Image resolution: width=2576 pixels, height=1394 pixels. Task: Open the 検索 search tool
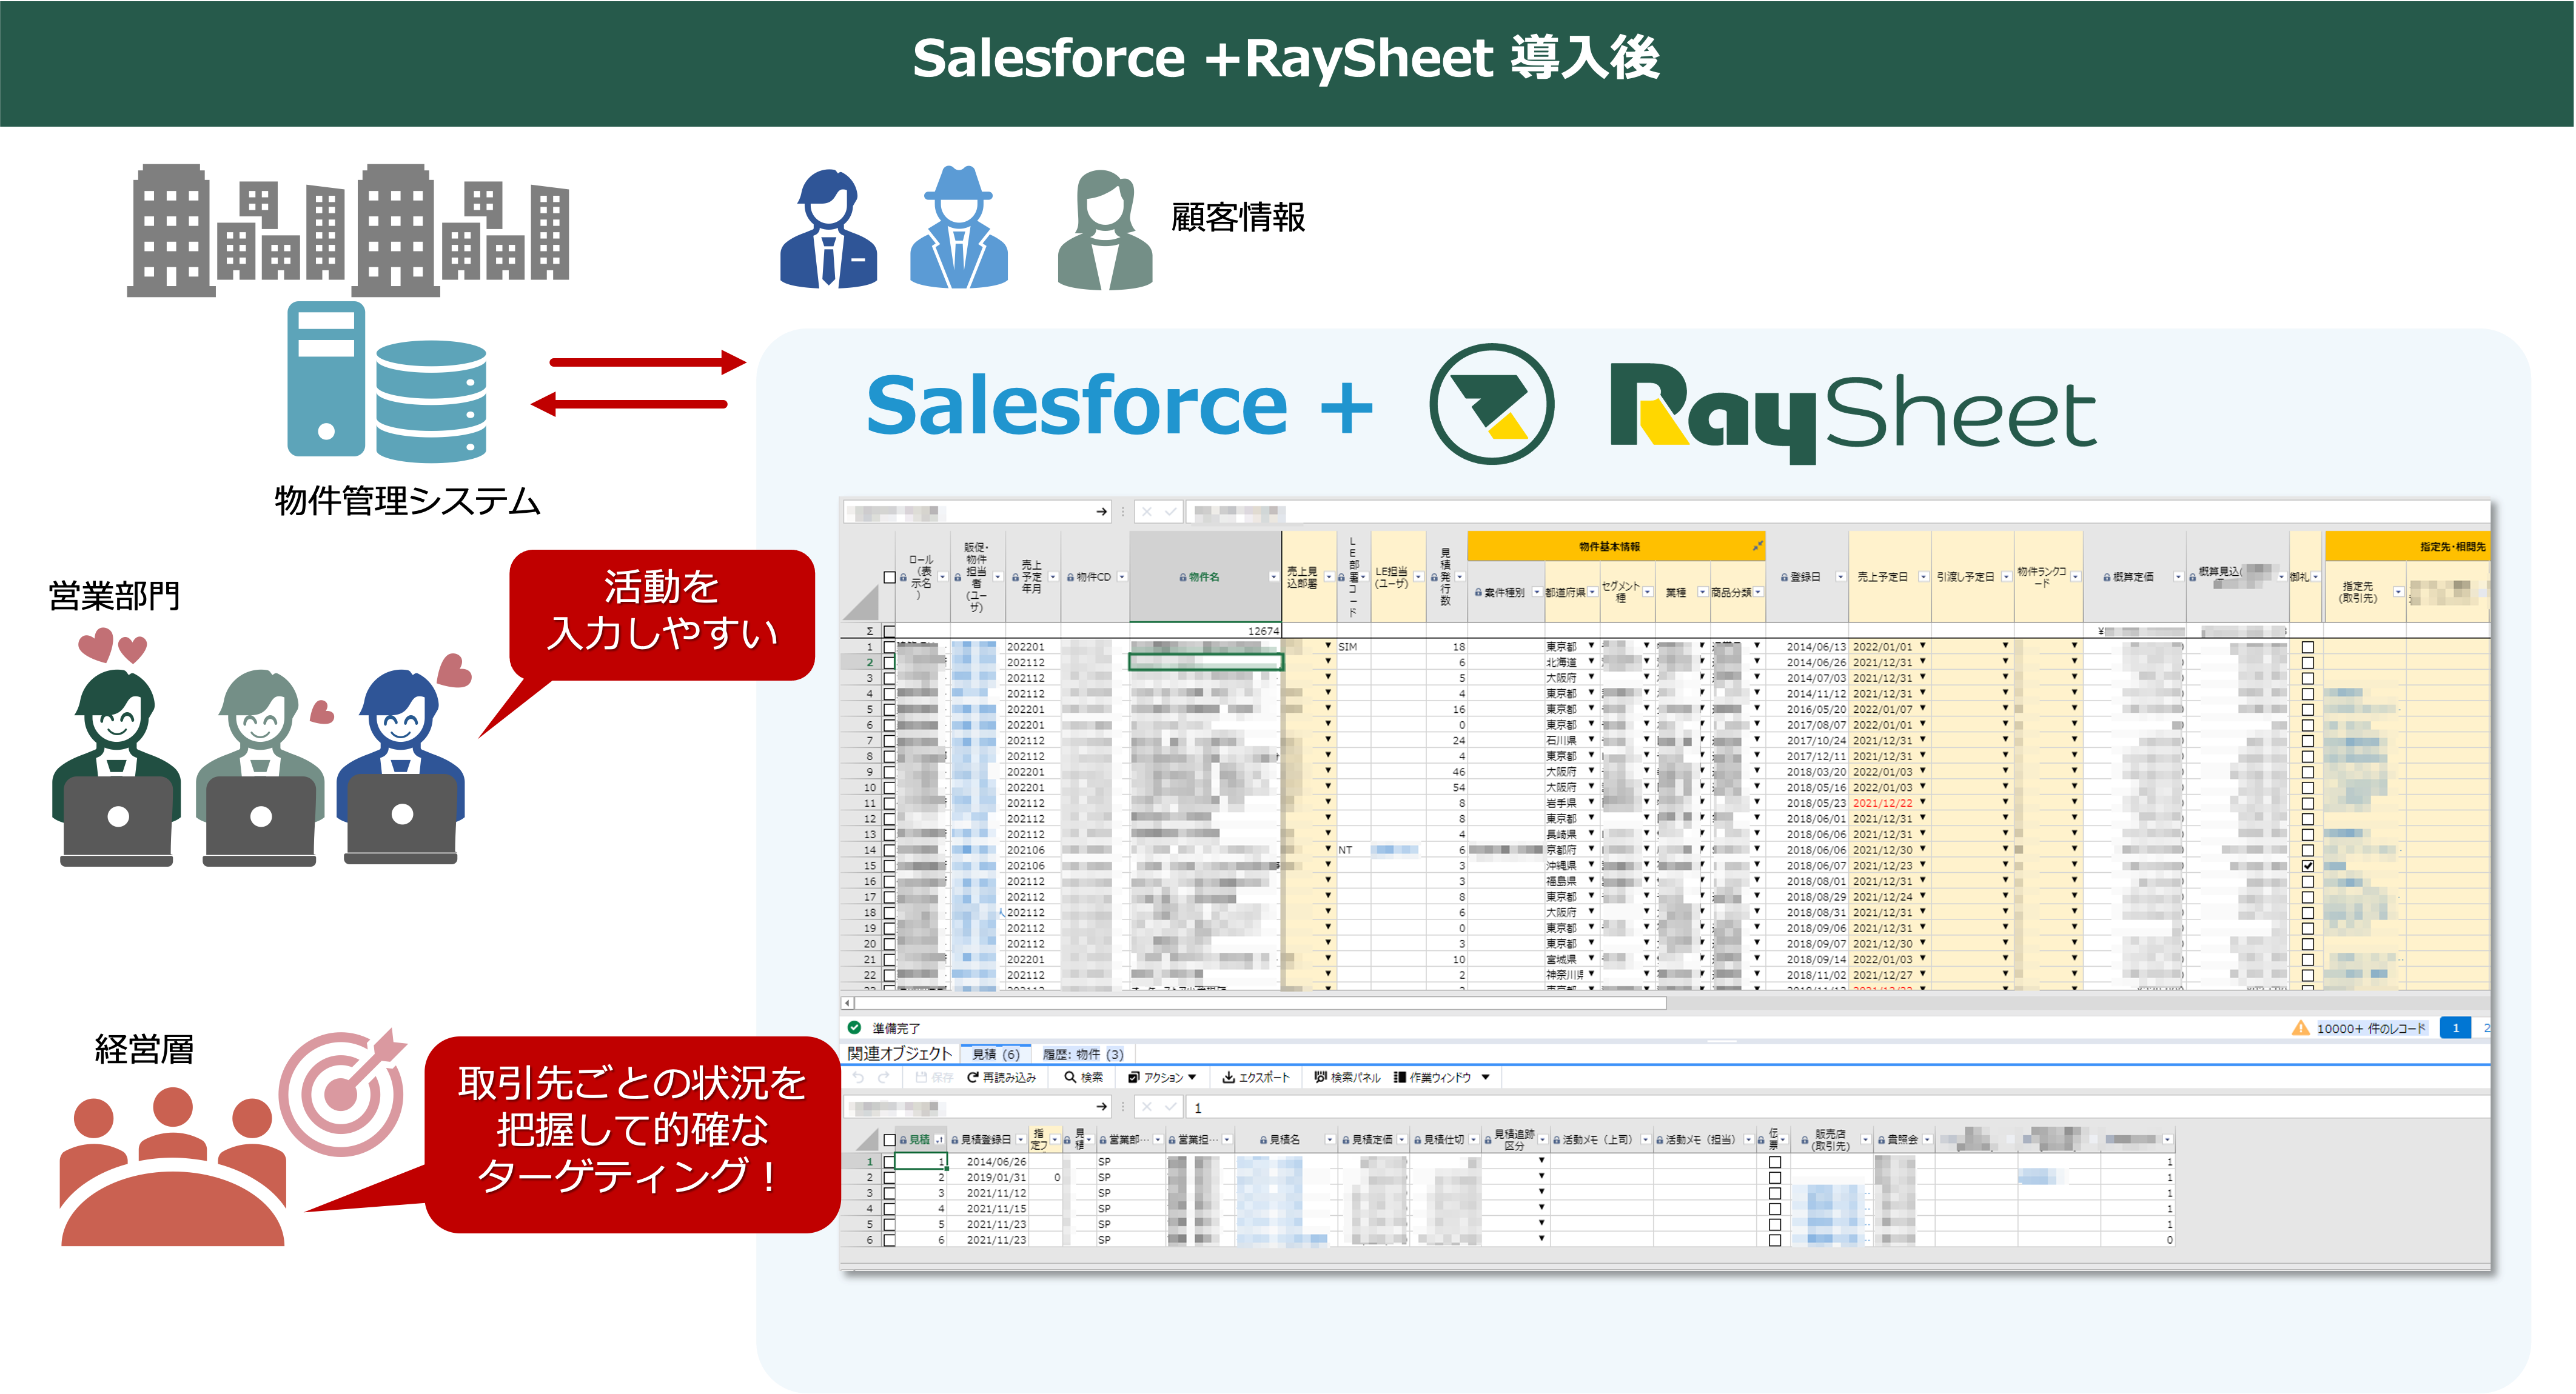[1084, 1077]
